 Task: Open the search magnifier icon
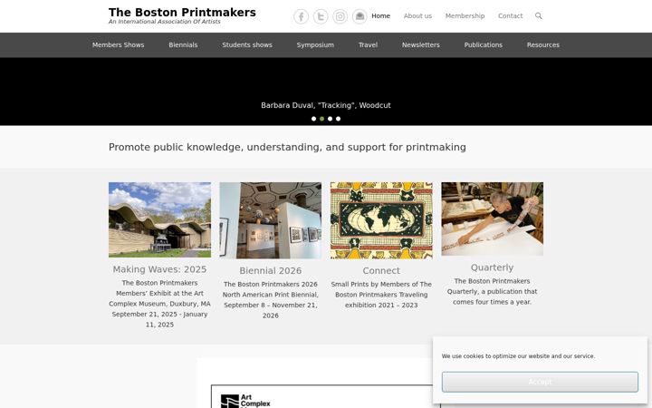[539, 15]
